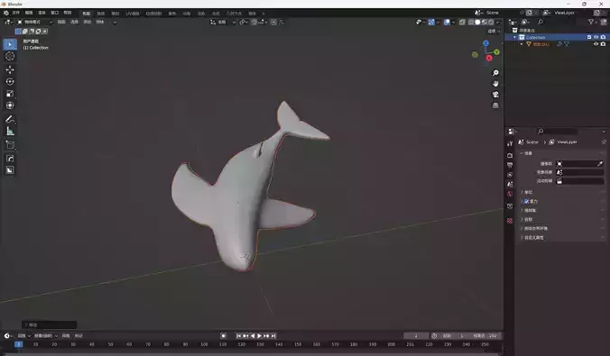
Task: Open the Render menu
Action: [x=42, y=13]
